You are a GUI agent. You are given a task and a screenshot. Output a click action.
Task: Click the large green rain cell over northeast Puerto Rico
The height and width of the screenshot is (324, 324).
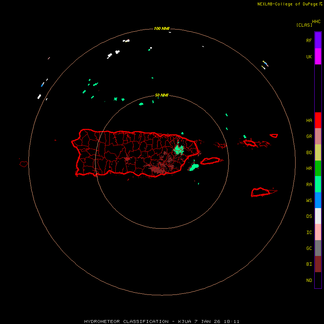pos(179,149)
